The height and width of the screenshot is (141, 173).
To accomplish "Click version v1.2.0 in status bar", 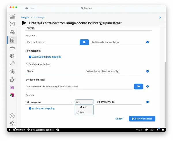I will click(139, 130).
